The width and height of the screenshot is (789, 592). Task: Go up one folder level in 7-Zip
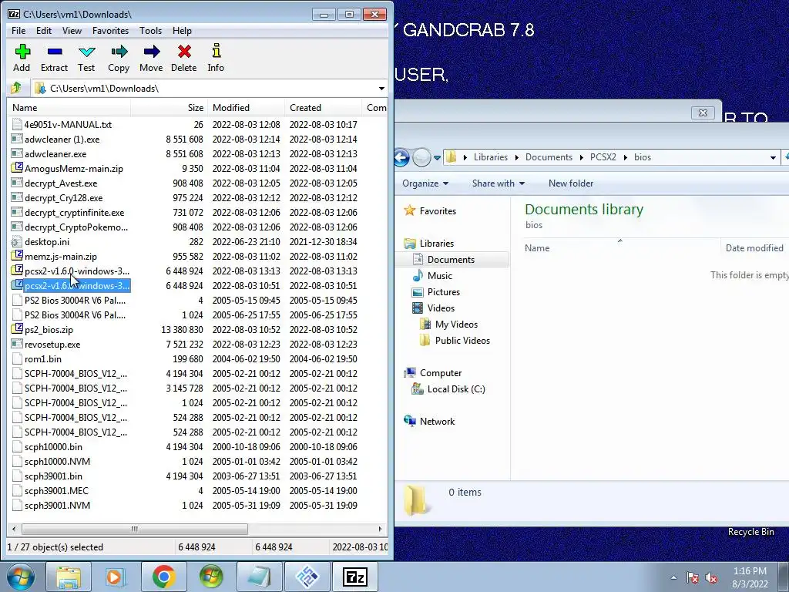click(x=16, y=88)
